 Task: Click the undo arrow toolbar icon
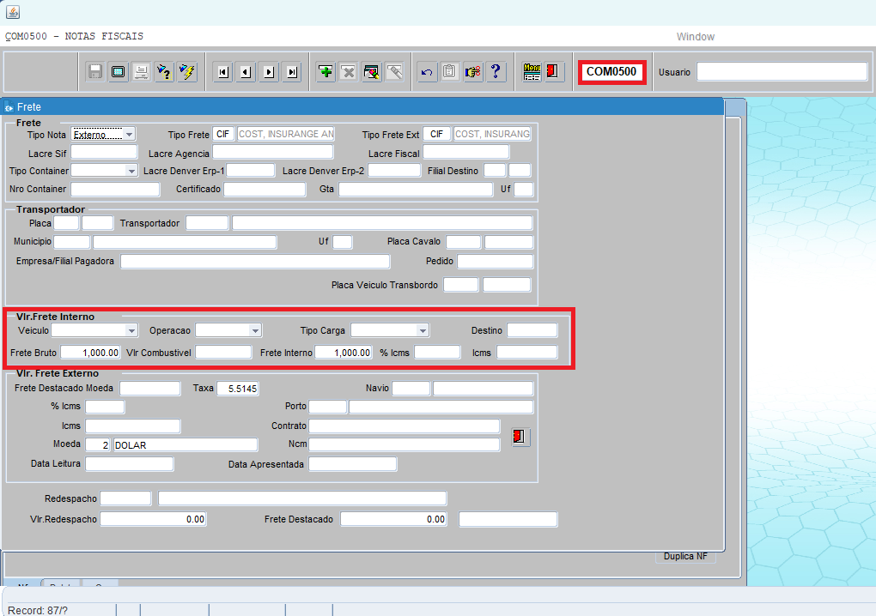click(427, 72)
